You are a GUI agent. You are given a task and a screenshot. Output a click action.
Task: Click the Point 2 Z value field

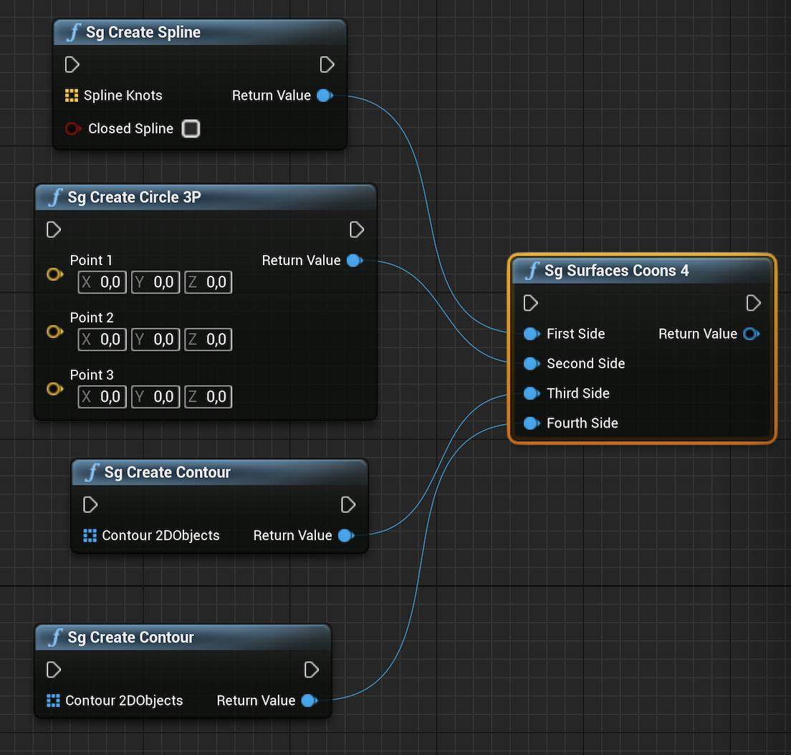tap(208, 340)
